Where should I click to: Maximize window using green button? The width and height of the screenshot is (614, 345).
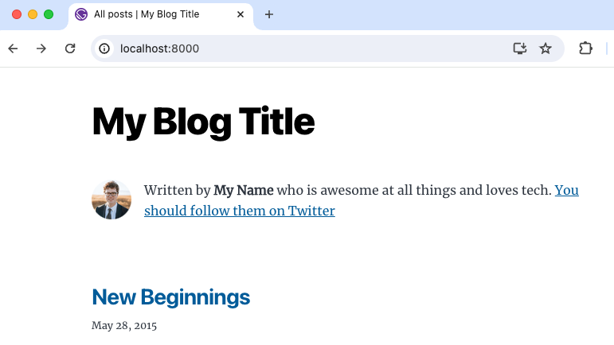tap(49, 14)
